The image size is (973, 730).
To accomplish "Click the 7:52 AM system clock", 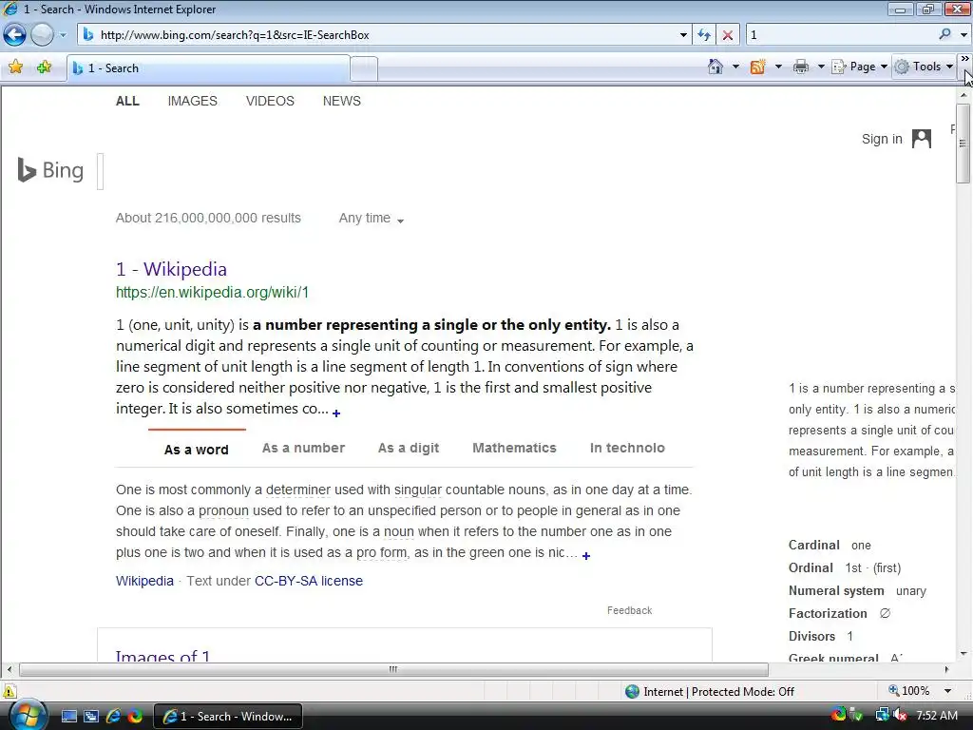I will [x=937, y=716].
